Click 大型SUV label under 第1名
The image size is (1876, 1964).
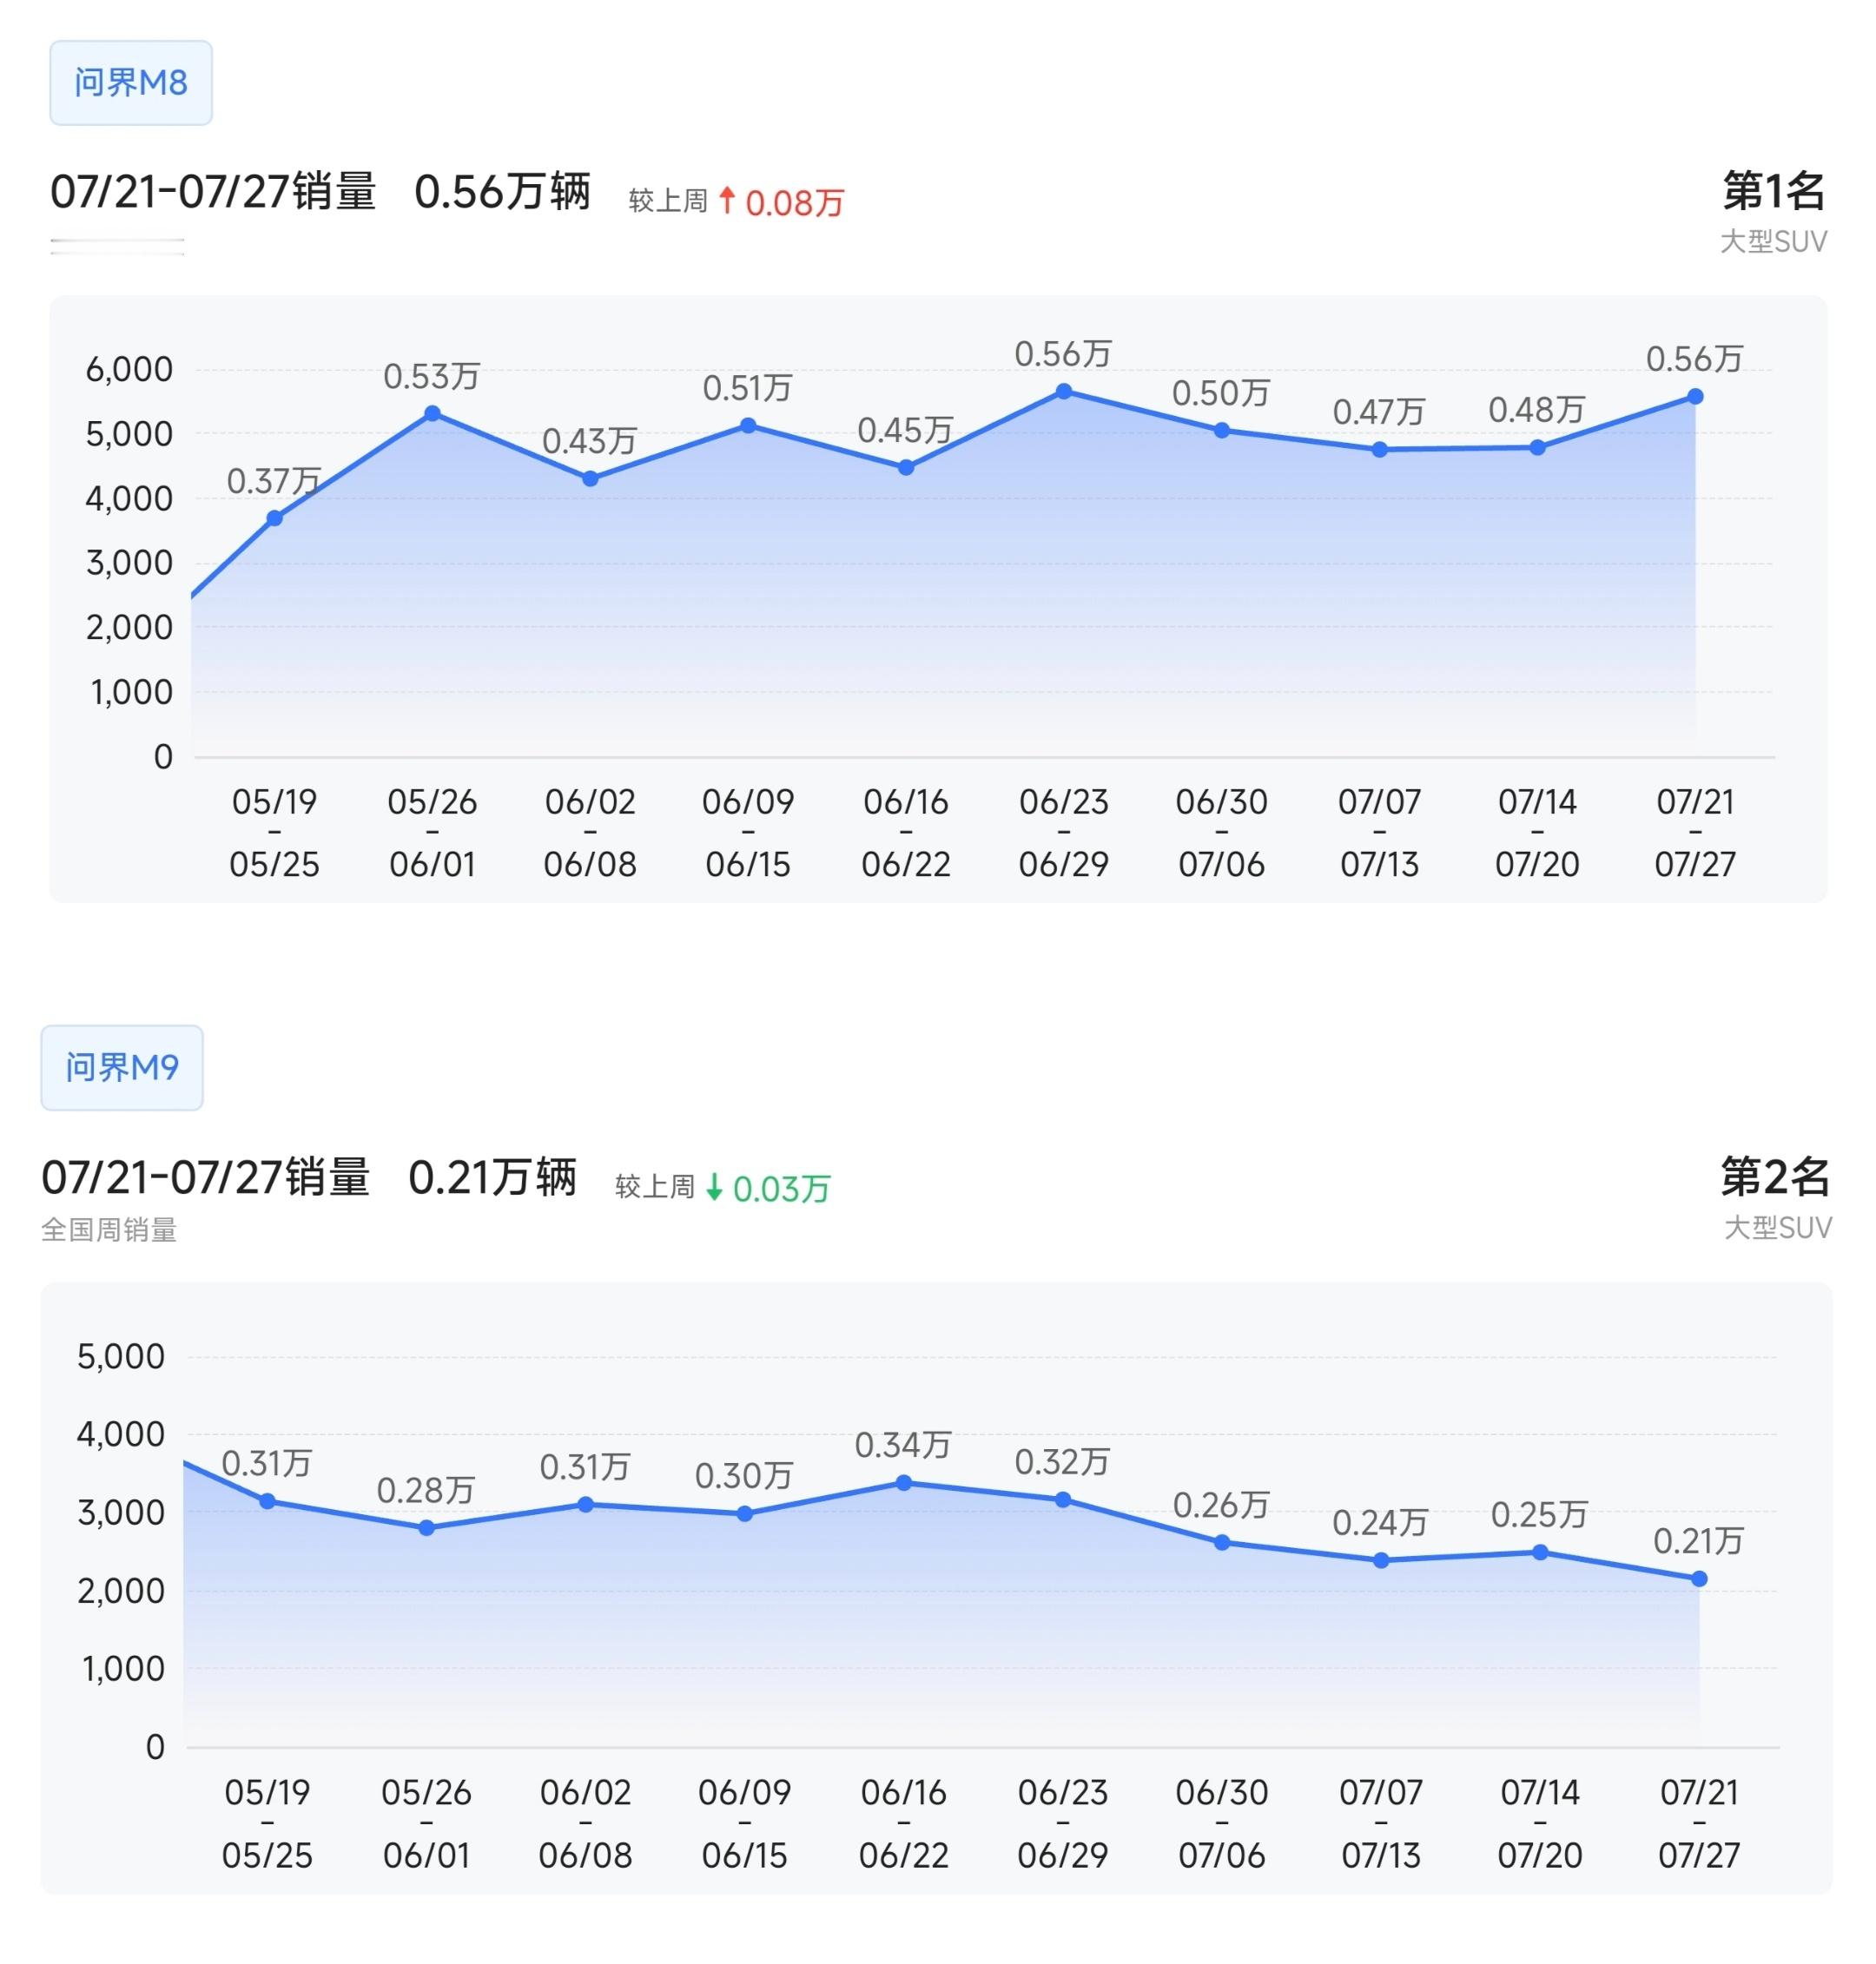coord(1774,242)
